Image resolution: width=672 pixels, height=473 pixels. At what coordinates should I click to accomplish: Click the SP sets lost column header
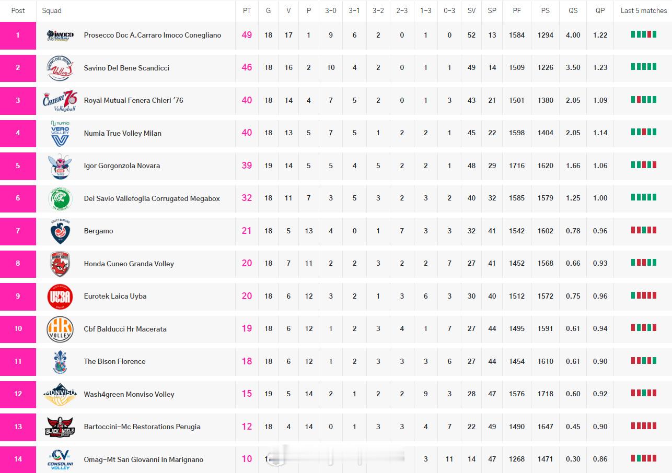click(492, 10)
